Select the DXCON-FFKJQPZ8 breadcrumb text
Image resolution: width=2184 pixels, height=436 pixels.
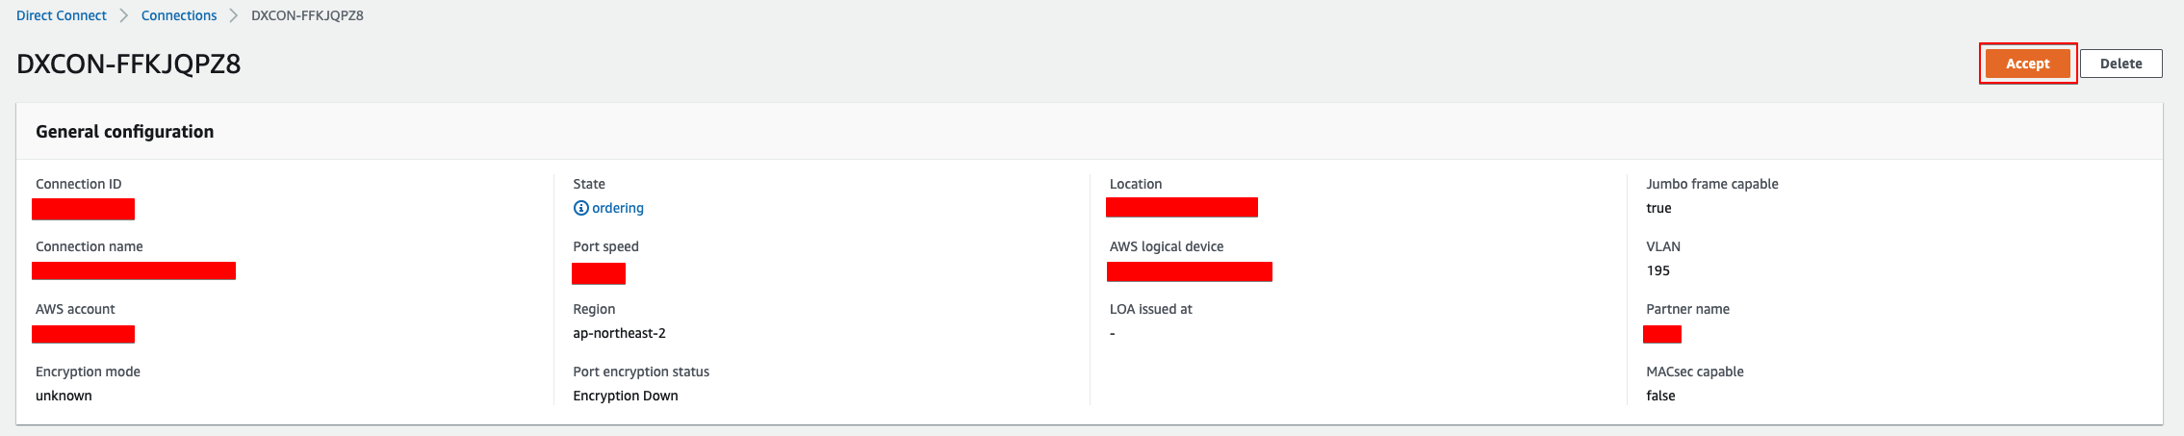pyautogui.click(x=307, y=15)
